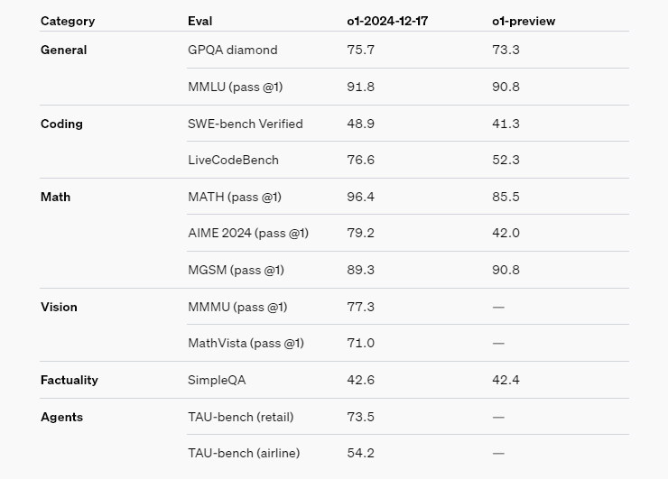Click the Vision category label

(x=59, y=307)
